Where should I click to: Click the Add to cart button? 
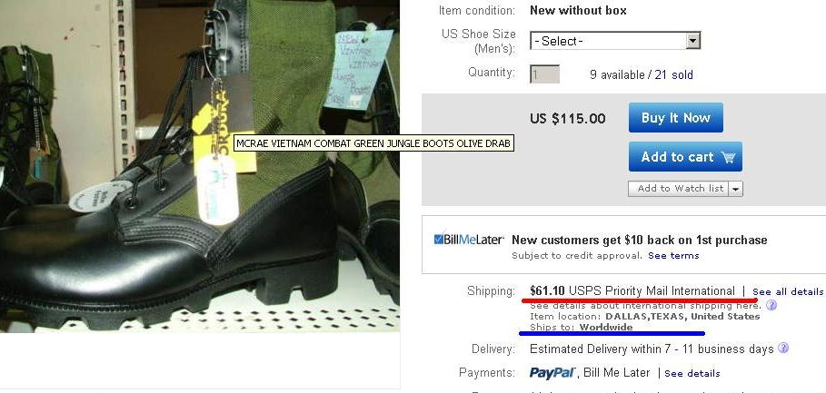[x=685, y=156]
